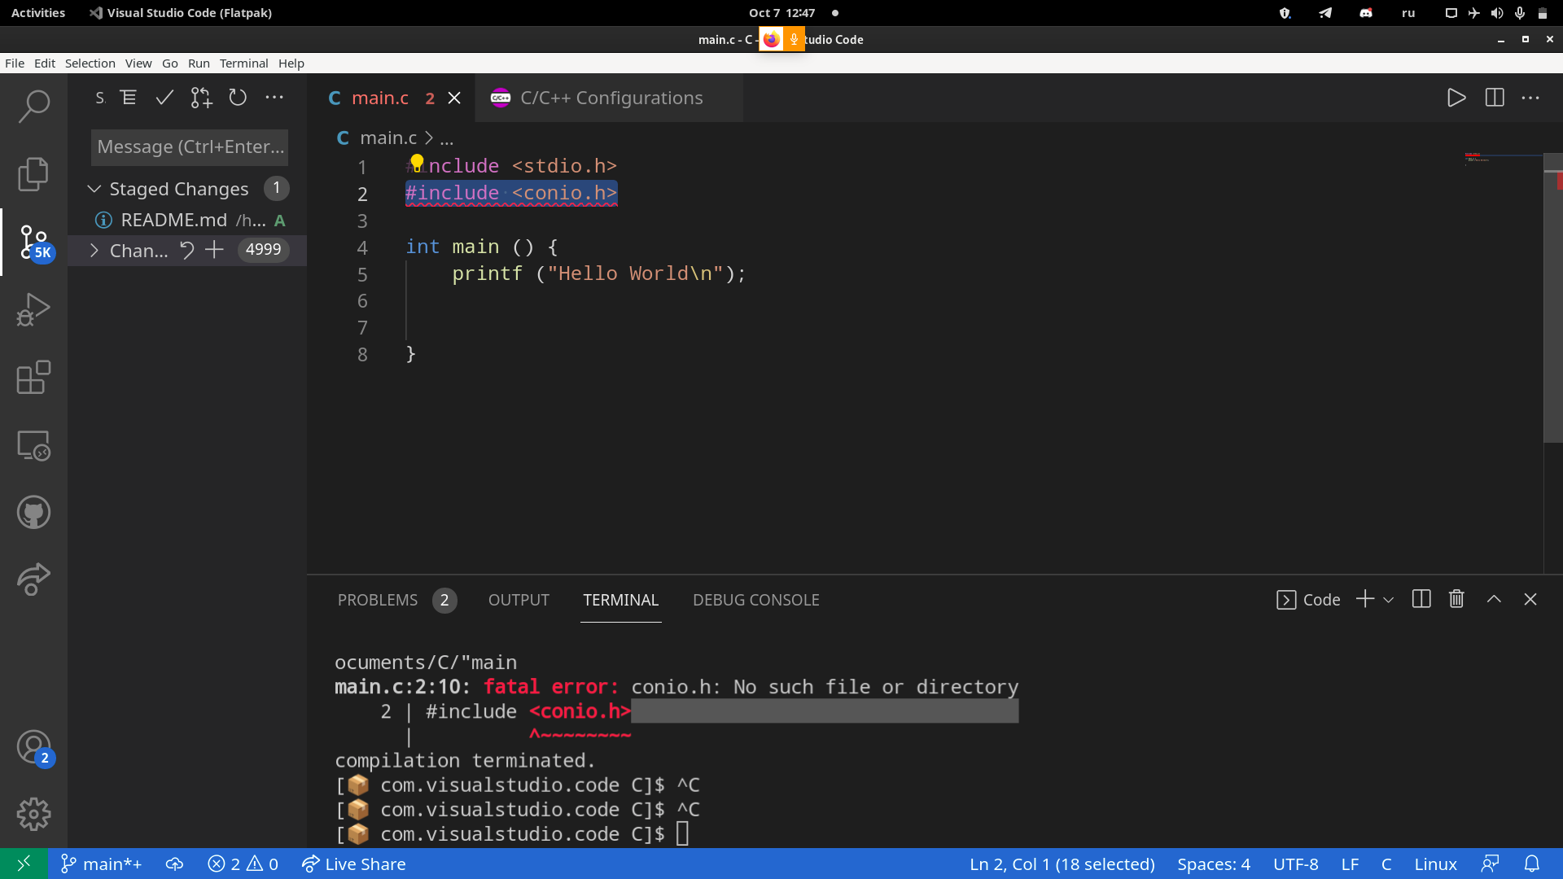Close the main.c editor tab
Image resolution: width=1563 pixels, height=879 pixels.
(x=454, y=98)
